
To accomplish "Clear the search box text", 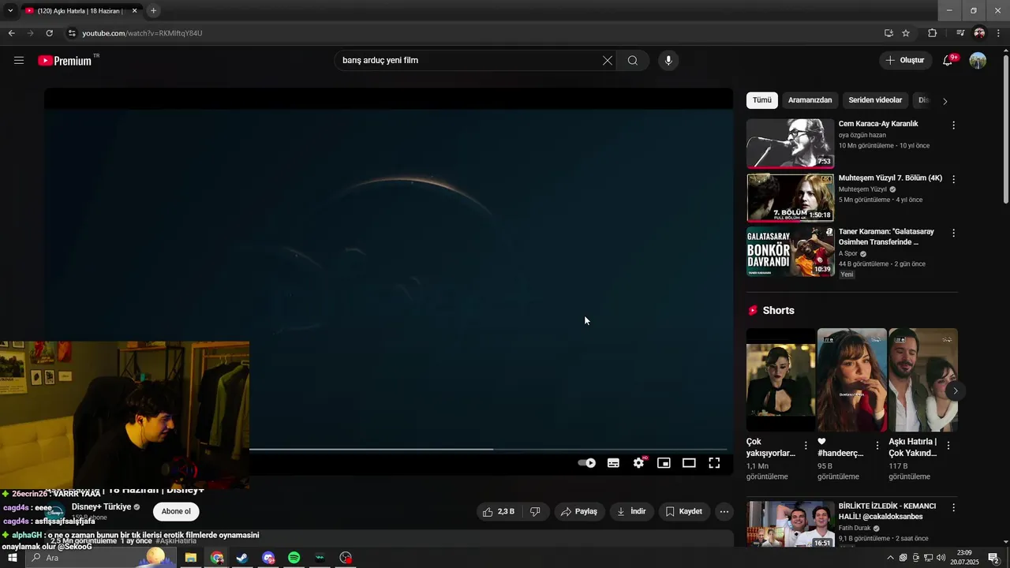I will click(608, 61).
